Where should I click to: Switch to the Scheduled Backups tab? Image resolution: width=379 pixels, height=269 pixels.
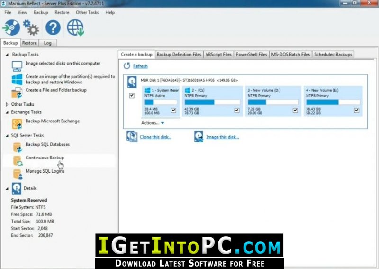point(333,55)
